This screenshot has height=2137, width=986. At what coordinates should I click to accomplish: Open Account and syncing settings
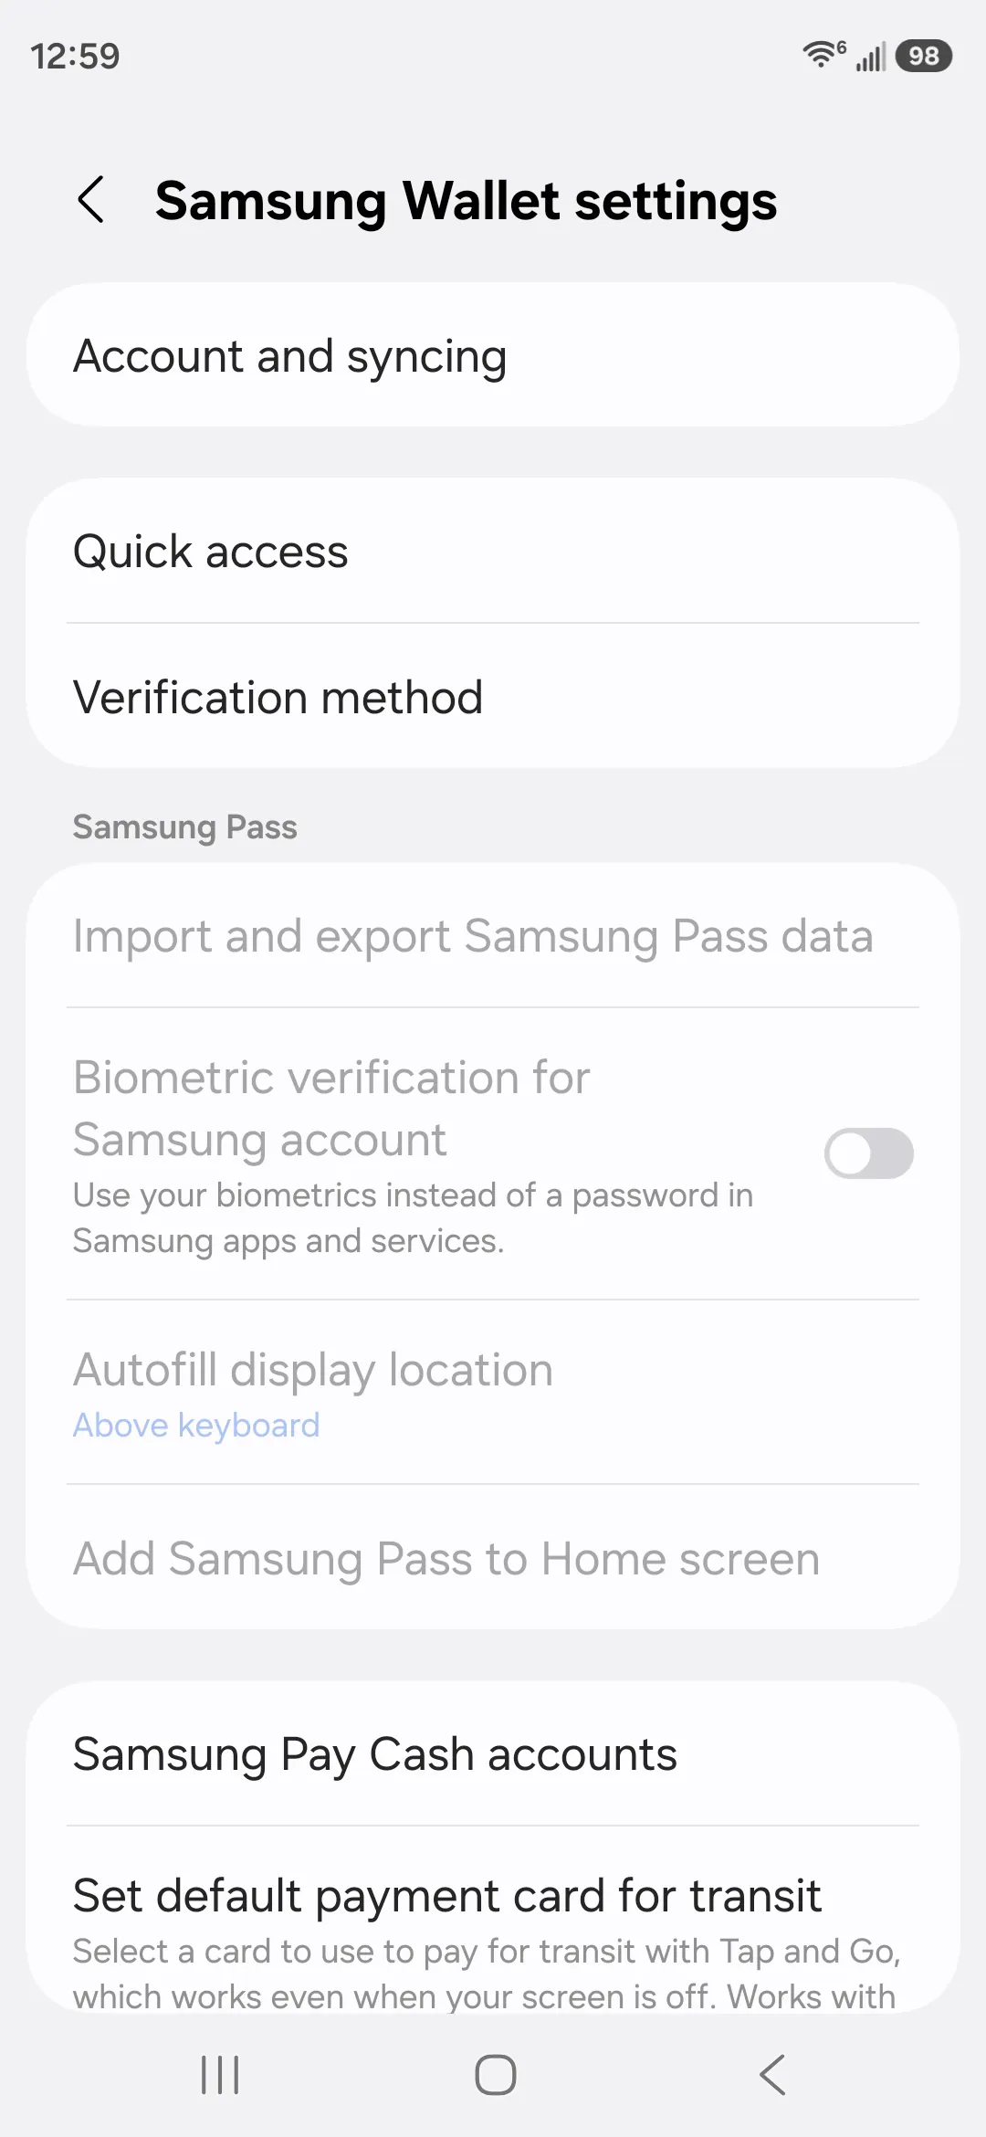click(x=493, y=355)
